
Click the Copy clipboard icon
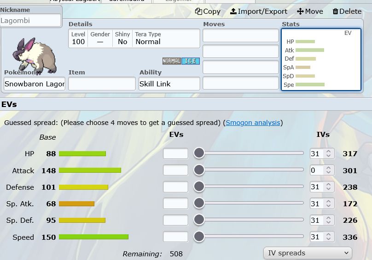(x=198, y=11)
